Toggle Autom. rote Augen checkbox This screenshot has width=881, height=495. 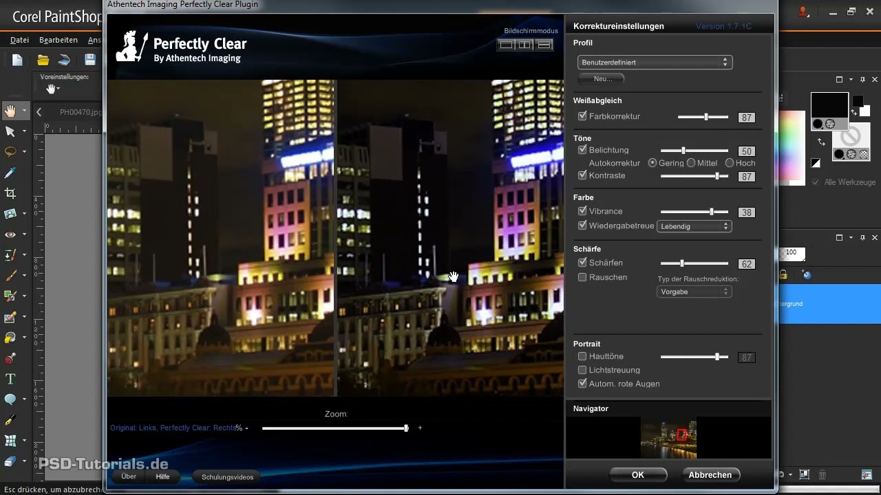pos(583,384)
